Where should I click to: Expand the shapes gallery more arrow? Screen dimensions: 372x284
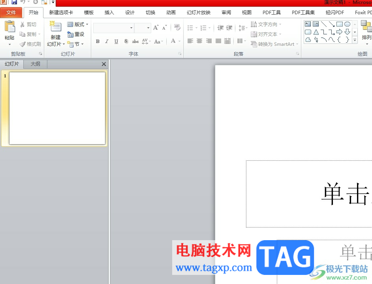point(355,40)
